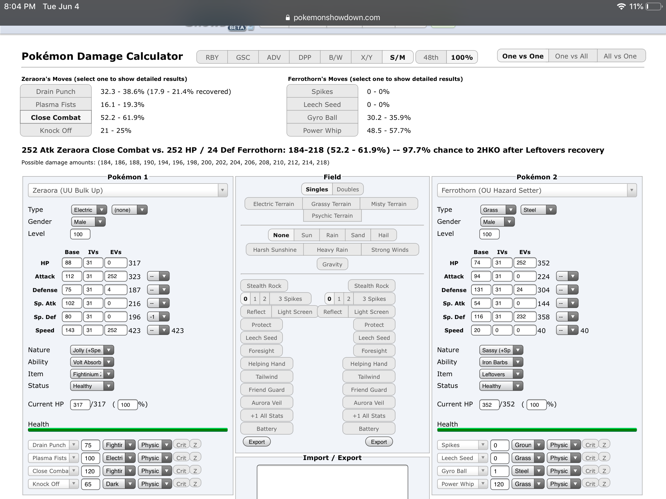Select Sand weather option
666x499 pixels.
tap(358, 235)
